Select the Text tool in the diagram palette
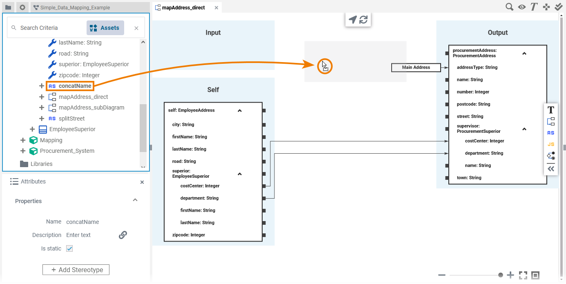The width and height of the screenshot is (566, 284). click(550, 110)
